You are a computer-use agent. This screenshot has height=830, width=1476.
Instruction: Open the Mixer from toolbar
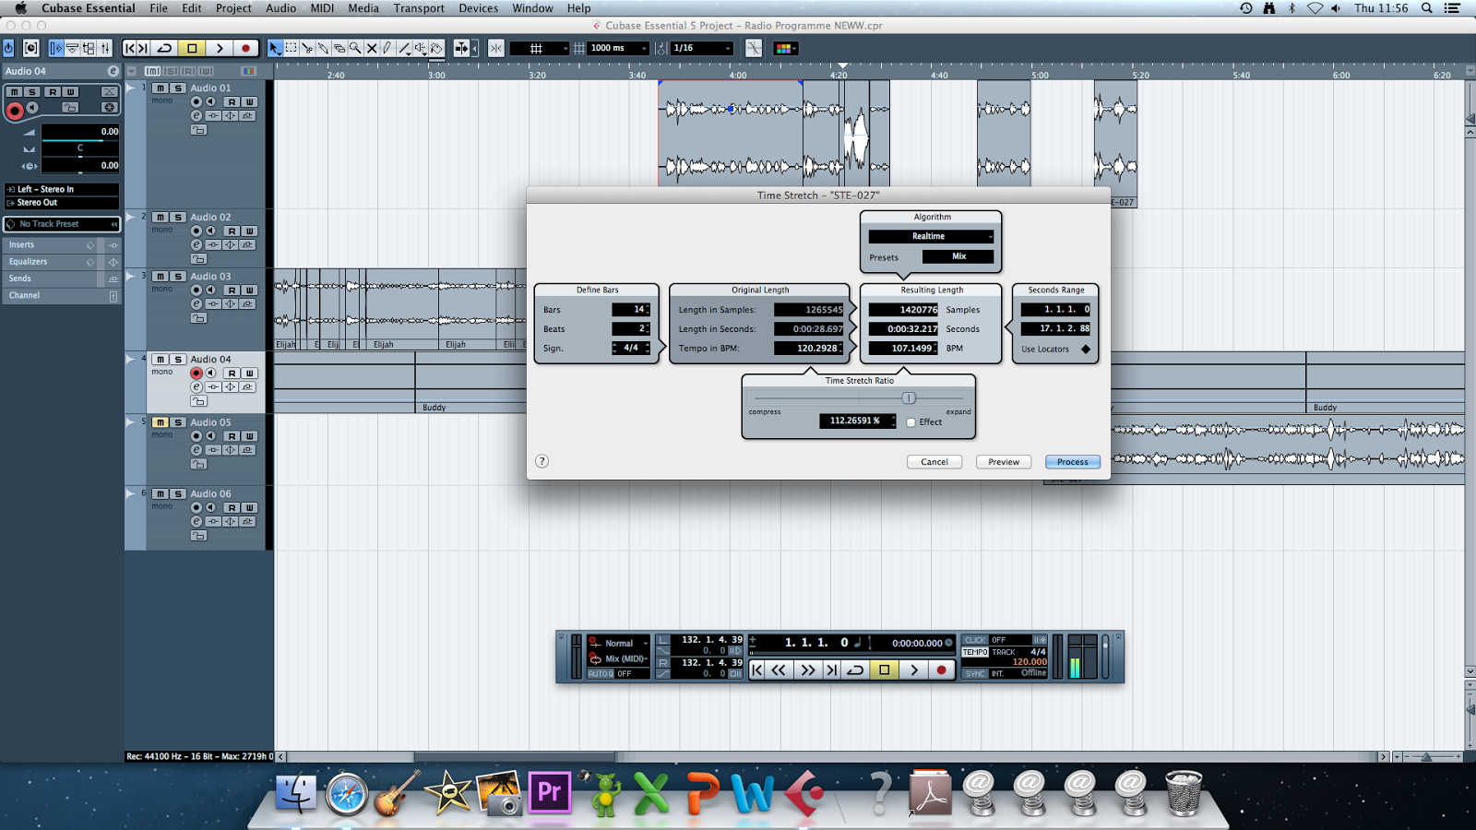pyautogui.click(x=105, y=48)
